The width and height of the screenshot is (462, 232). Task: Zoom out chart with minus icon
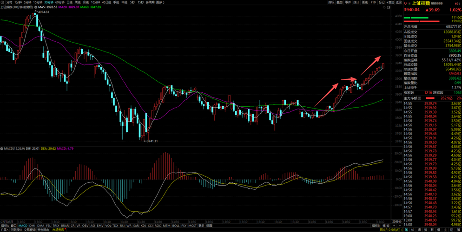pyautogui.click(x=400, y=226)
